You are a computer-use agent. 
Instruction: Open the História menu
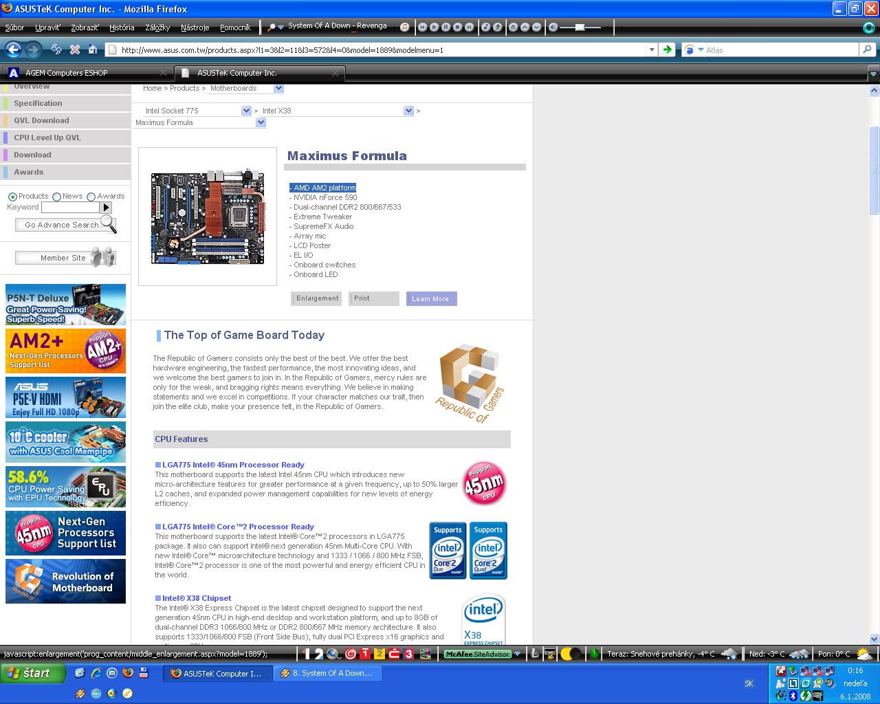click(x=122, y=27)
